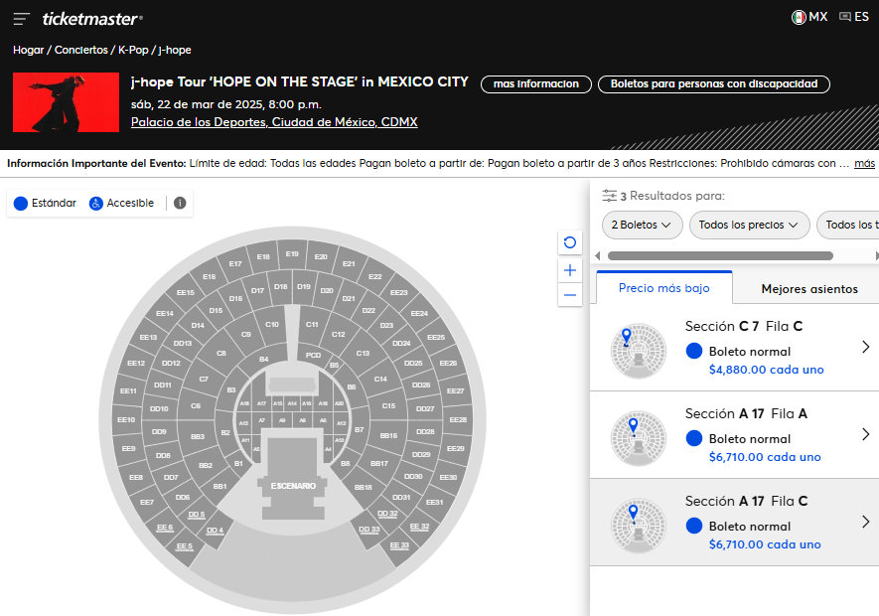879x616 pixels.
Task: Select section C10 on the seat map
Action: tap(272, 324)
